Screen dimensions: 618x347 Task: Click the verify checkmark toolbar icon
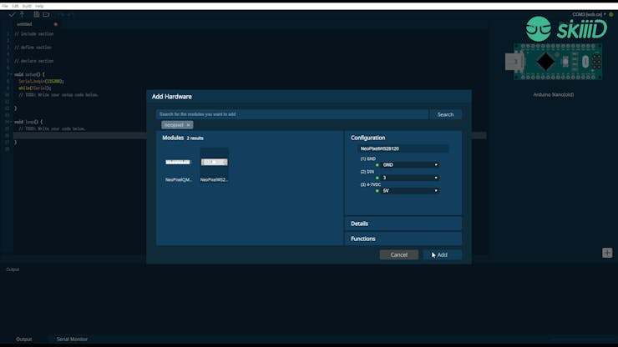pos(12,14)
